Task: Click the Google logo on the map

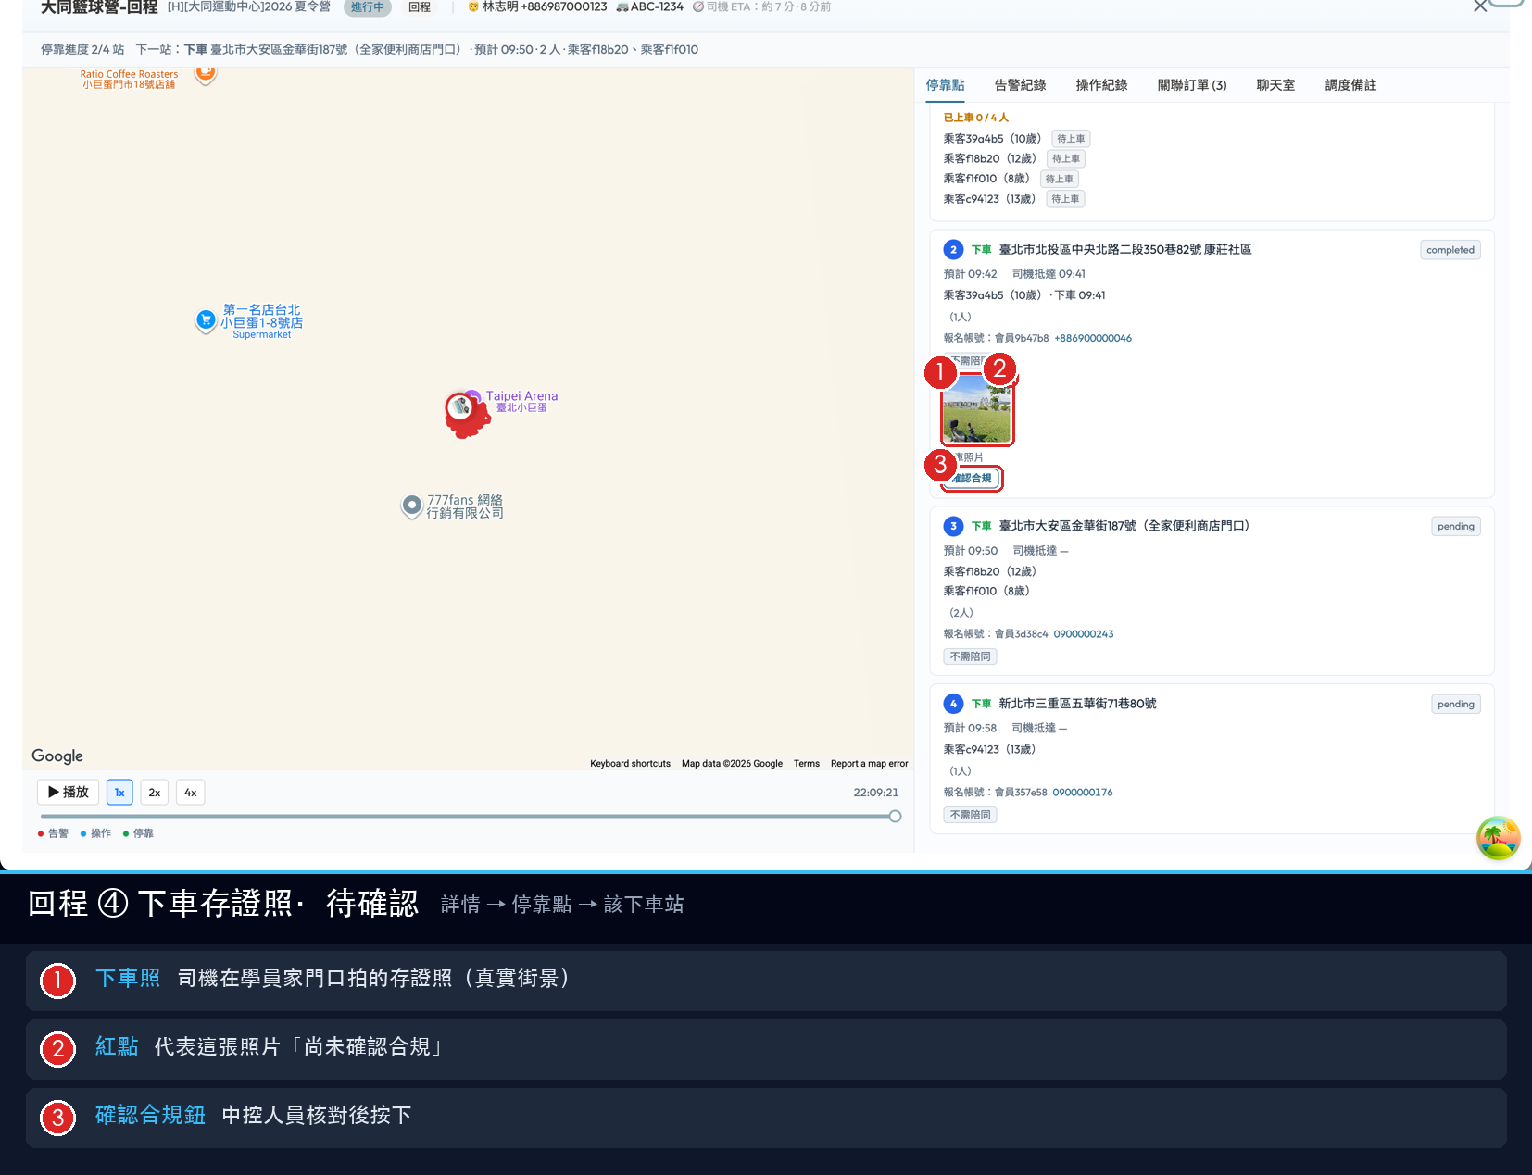Action: 57,756
